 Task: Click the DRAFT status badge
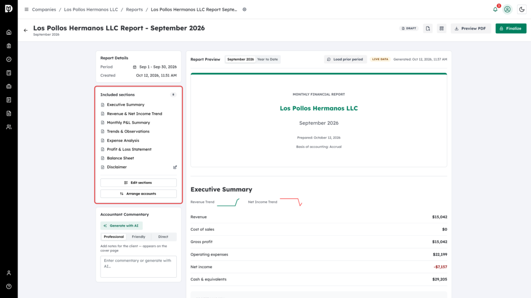click(x=409, y=28)
